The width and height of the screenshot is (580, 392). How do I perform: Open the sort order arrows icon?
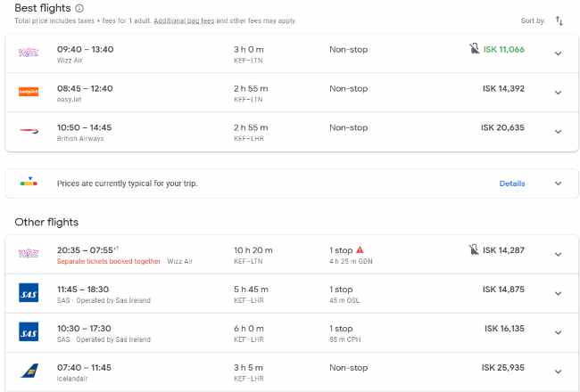coord(559,20)
